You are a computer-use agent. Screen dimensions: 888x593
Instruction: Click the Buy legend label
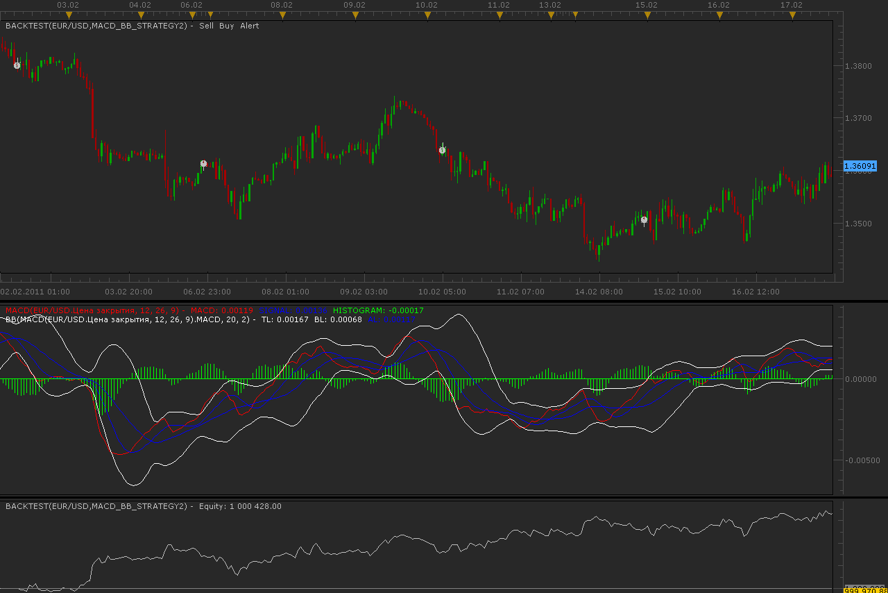[x=227, y=26]
